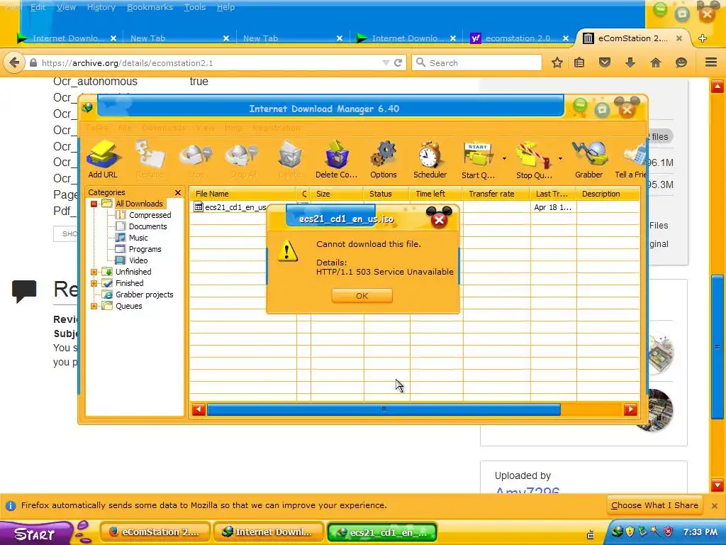Open eComStation 2... taskbar button
Screen dimensions: 726x545
pos(155,532)
